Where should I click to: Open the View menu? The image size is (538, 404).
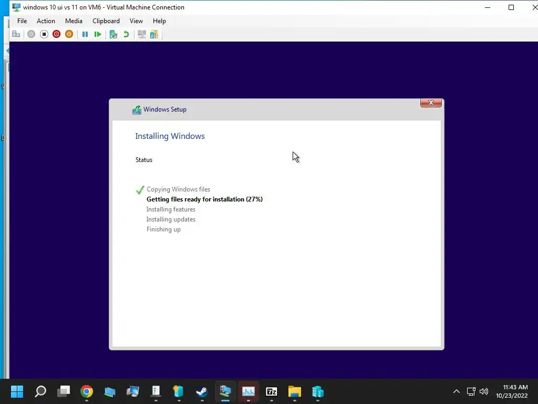click(136, 21)
